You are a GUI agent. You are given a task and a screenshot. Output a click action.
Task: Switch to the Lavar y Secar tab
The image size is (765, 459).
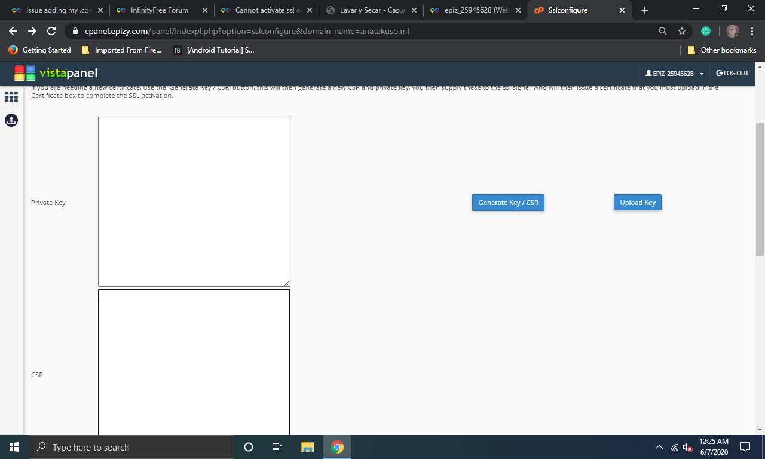tap(369, 10)
